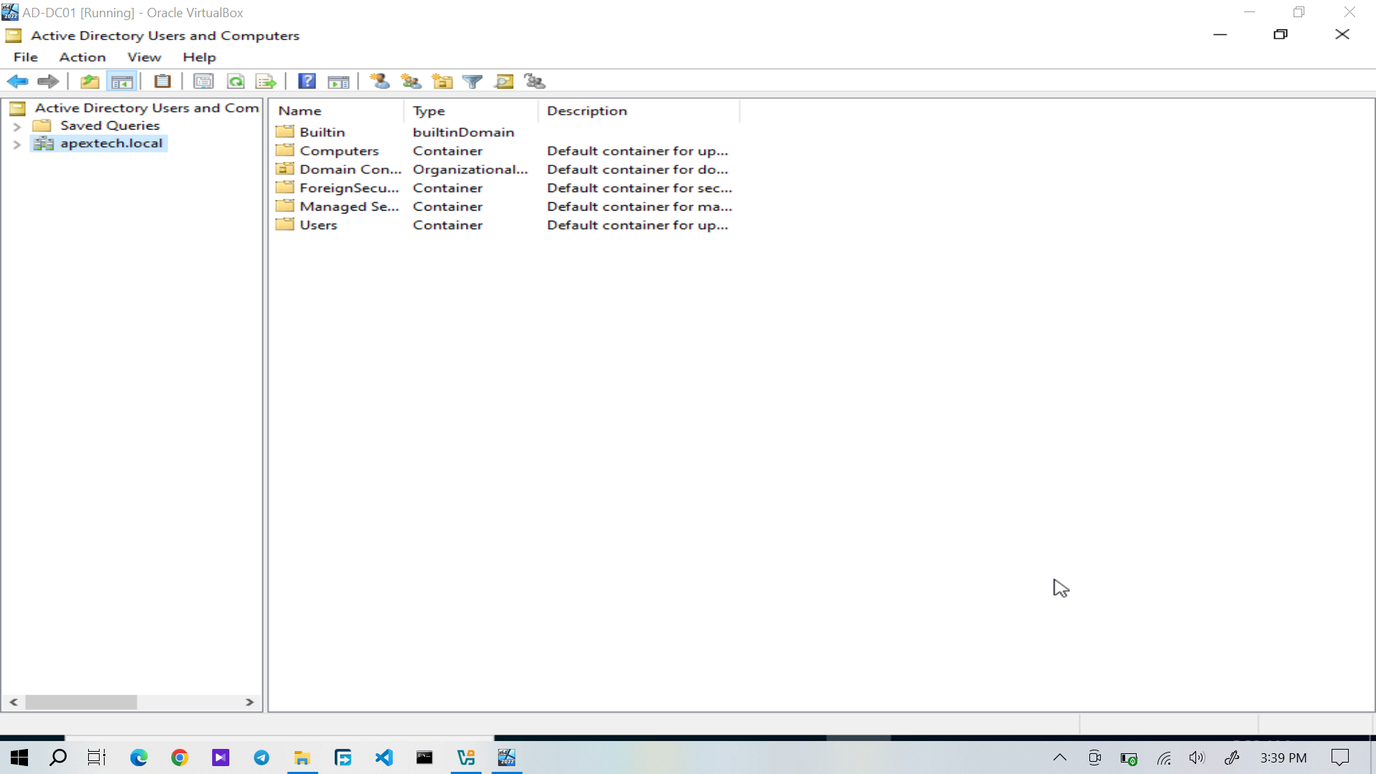This screenshot has height=774, width=1376.
Task: Click the Organizational... type cell
Action: point(470,170)
